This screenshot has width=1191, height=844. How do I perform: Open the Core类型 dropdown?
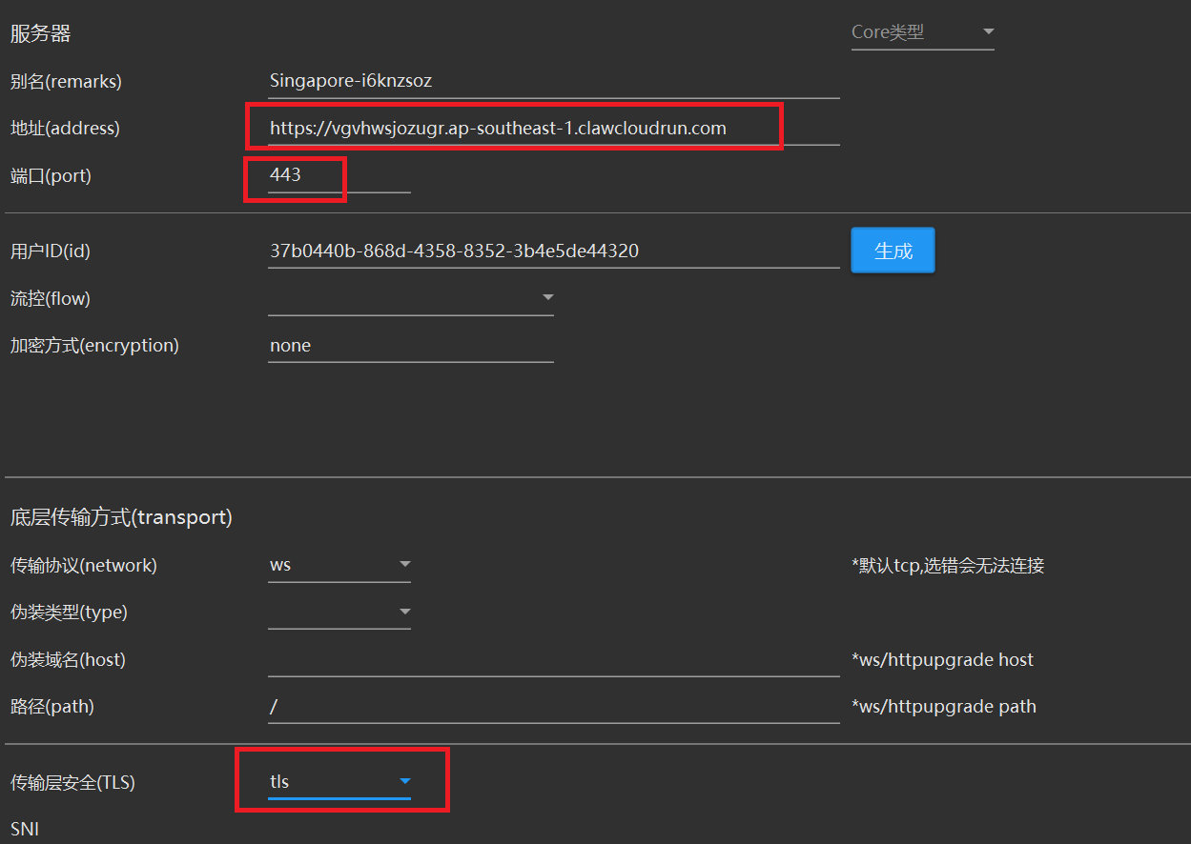pyautogui.click(x=922, y=32)
